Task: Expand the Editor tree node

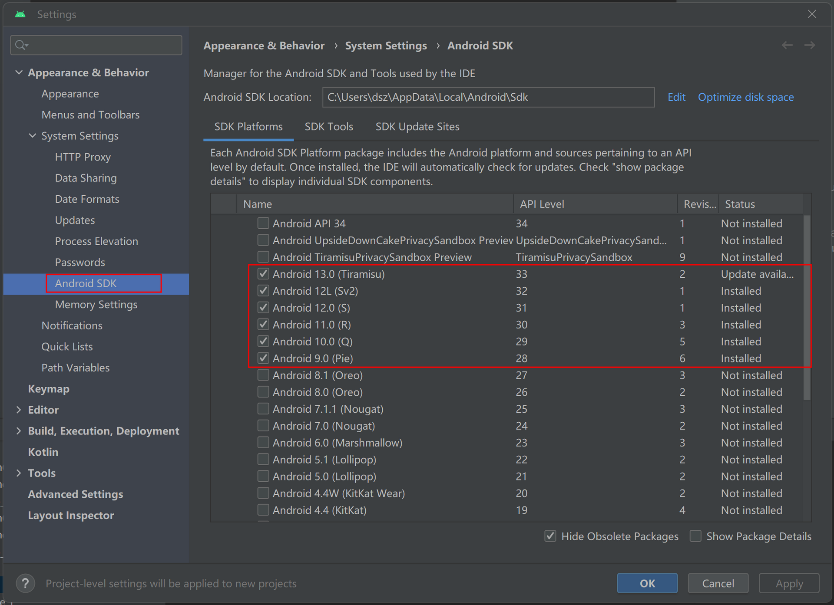Action: pyautogui.click(x=19, y=410)
